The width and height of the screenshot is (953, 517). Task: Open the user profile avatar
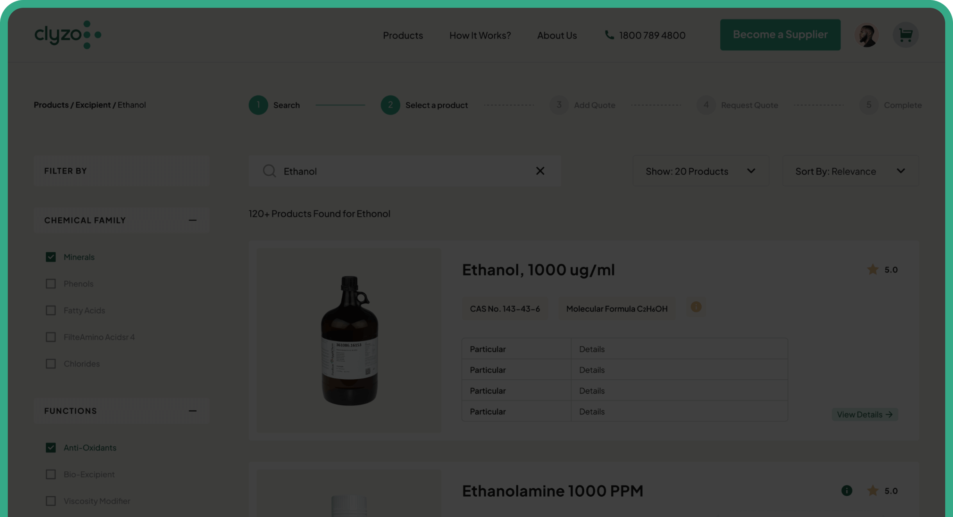(x=867, y=36)
